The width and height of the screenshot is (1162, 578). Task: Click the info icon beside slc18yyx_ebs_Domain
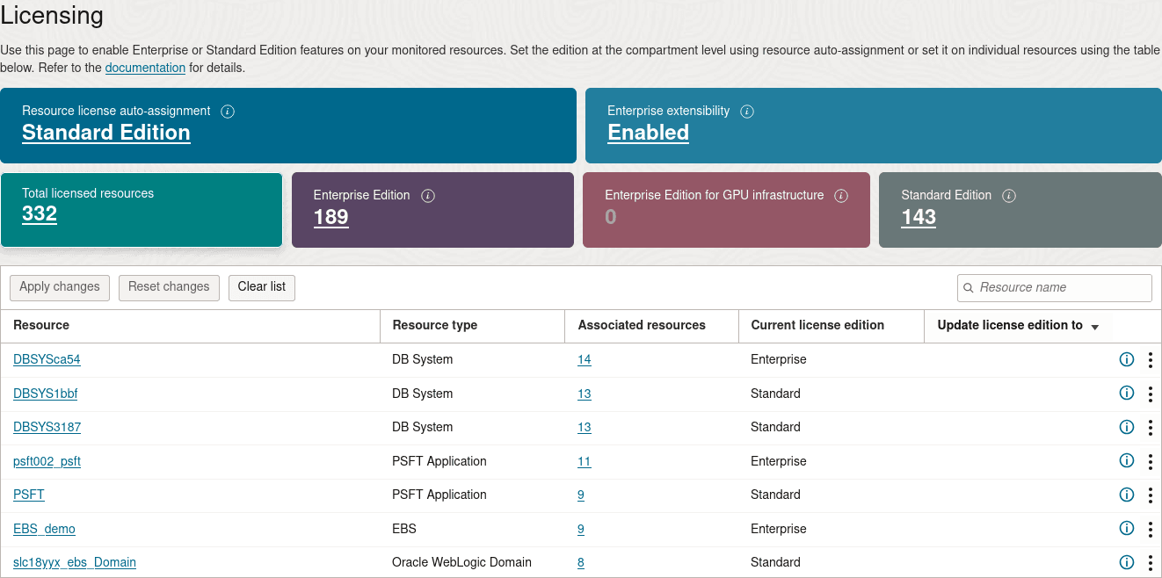(x=1126, y=562)
